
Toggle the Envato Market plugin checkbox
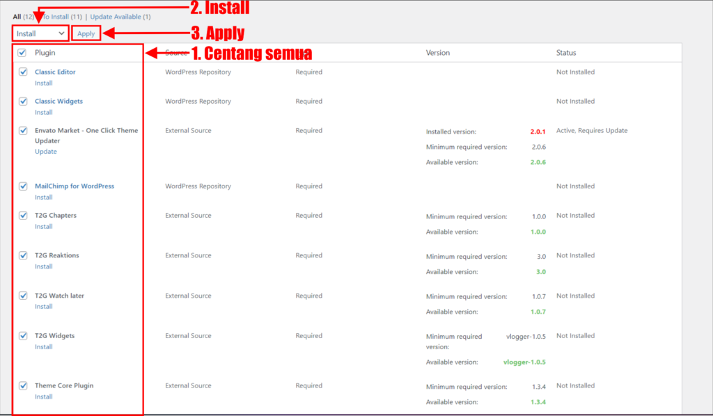[23, 130]
